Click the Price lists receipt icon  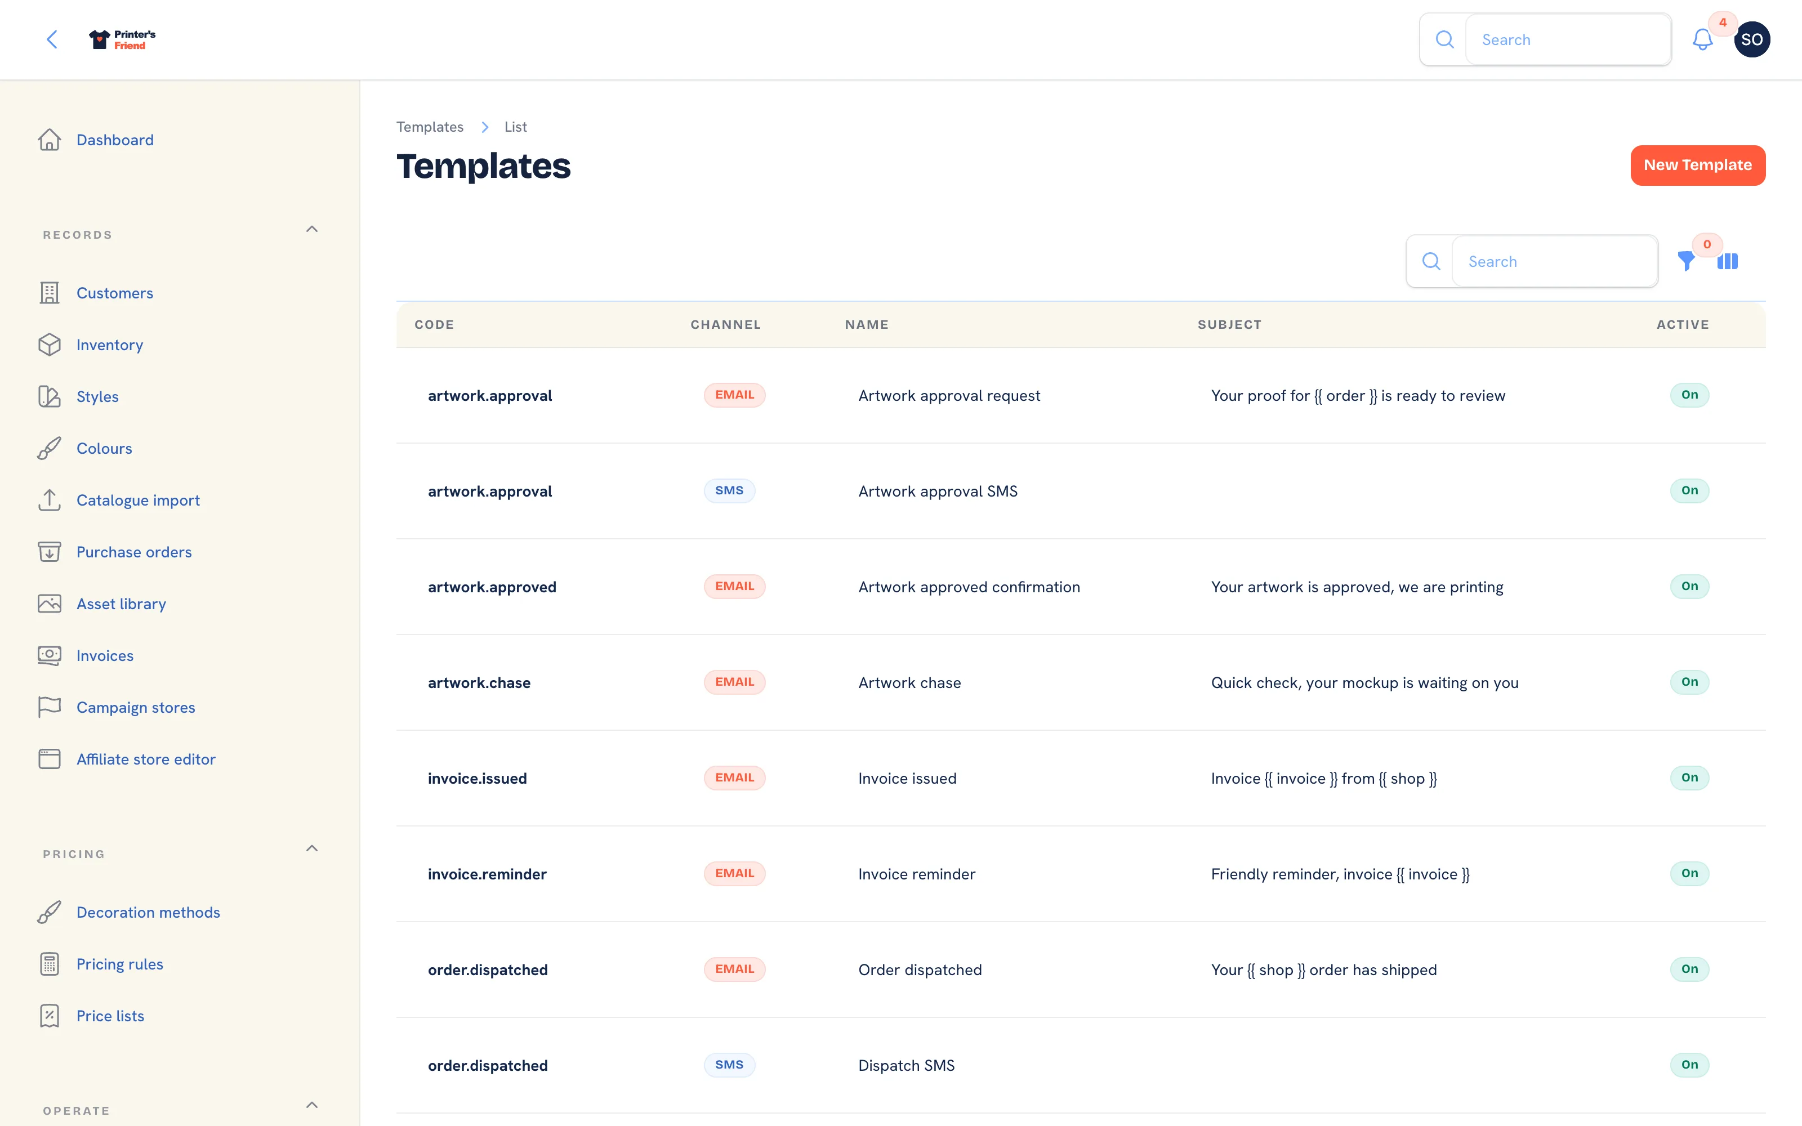49,1016
